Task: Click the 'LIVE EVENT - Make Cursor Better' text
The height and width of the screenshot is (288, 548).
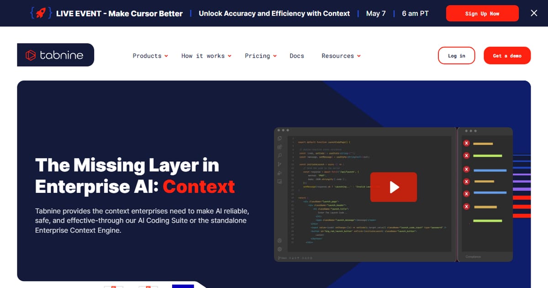Action: pos(119,13)
